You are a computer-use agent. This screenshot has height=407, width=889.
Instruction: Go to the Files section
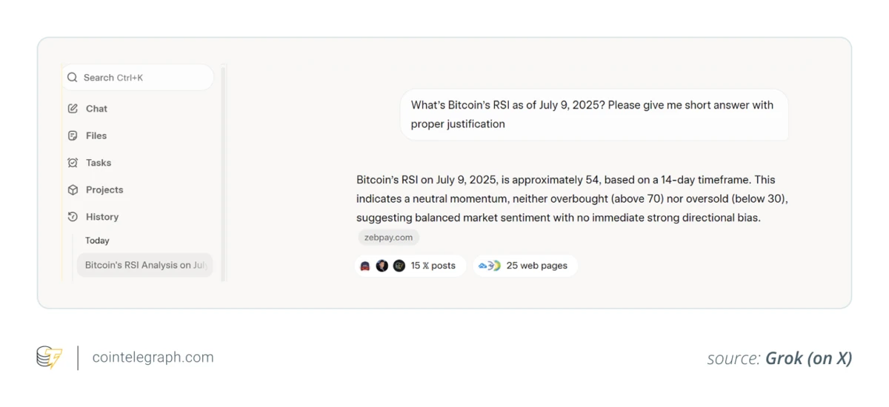pos(96,136)
